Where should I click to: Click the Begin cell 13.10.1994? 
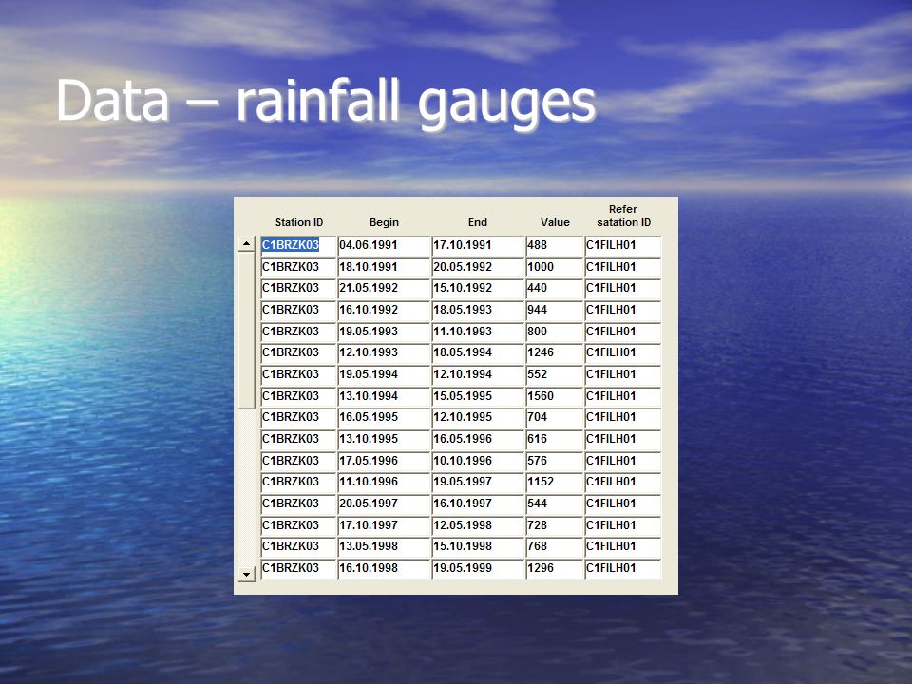click(384, 396)
